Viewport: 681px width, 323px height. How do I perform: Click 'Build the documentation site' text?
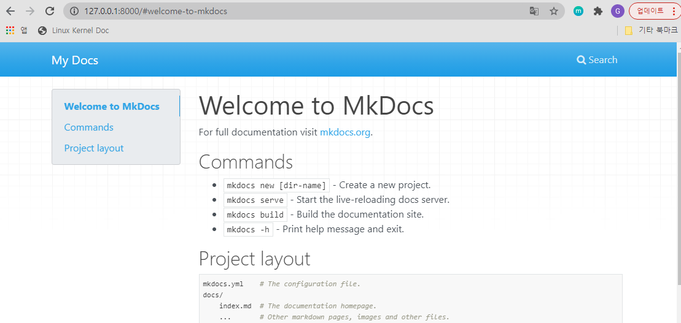pyautogui.click(x=359, y=214)
